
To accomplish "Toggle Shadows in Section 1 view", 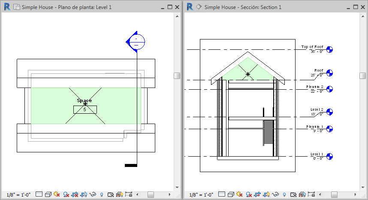I will point(249,194).
